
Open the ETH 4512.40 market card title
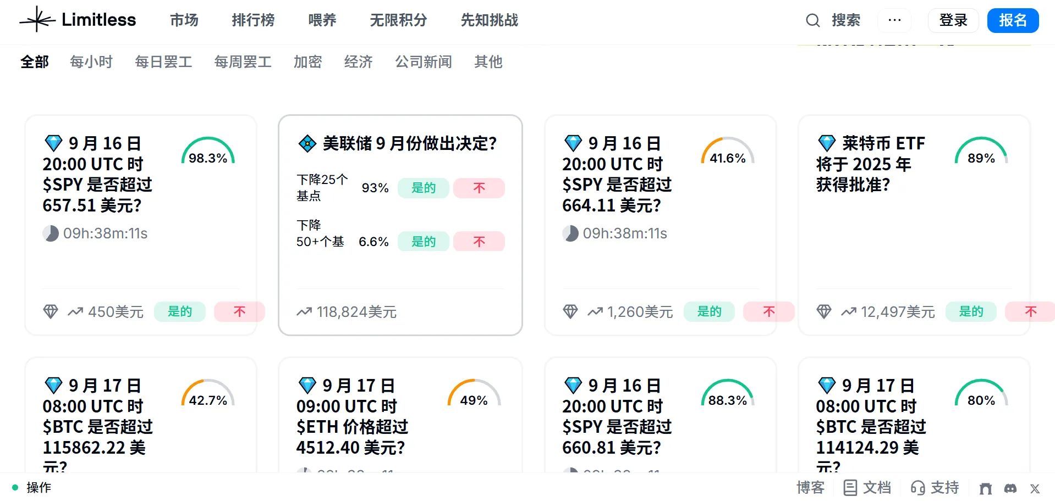(x=352, y=416)
